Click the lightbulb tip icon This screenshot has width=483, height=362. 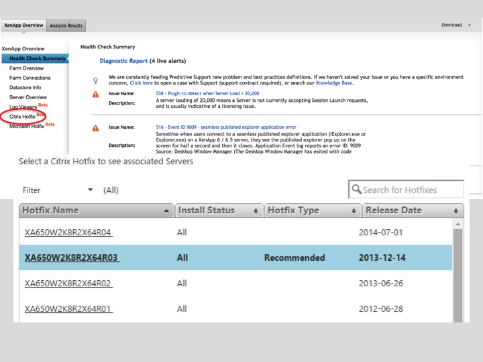click(95, 80)
